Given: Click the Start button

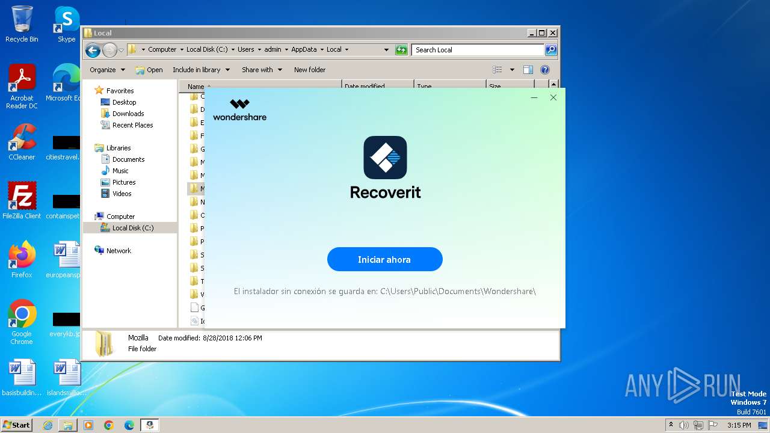Looking at the screenshot, I should [17, 425].
